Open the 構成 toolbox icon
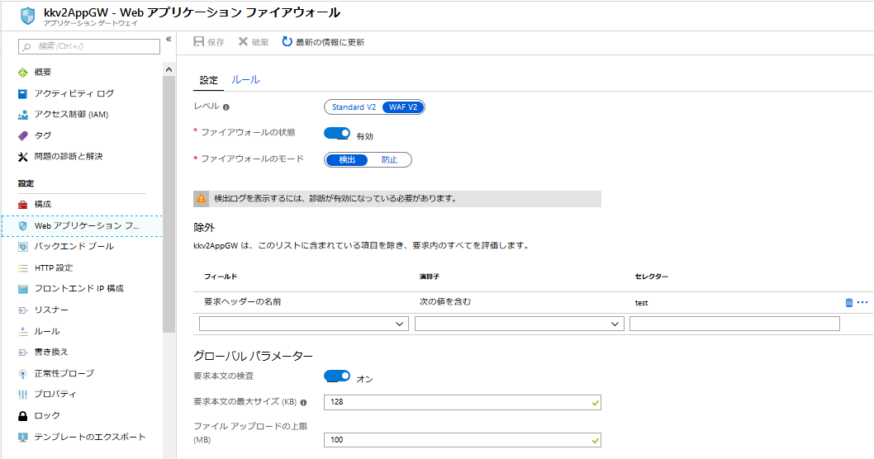The width and height of the screenshot is (874, 459). [23, 205]
